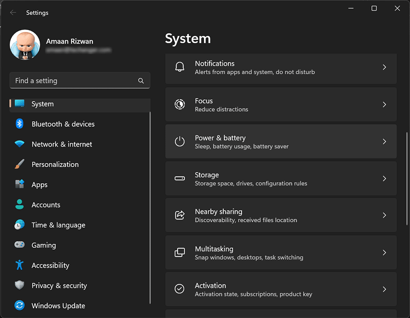Open the Apps settings category
The image size is (410, 318).
click(40, 185)
